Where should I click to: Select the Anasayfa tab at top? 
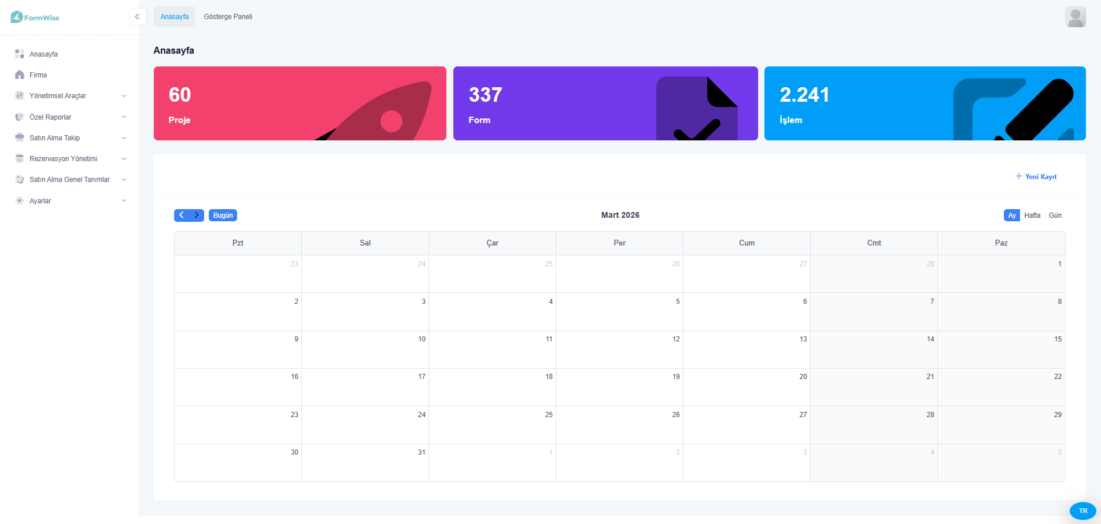point(175,17)
